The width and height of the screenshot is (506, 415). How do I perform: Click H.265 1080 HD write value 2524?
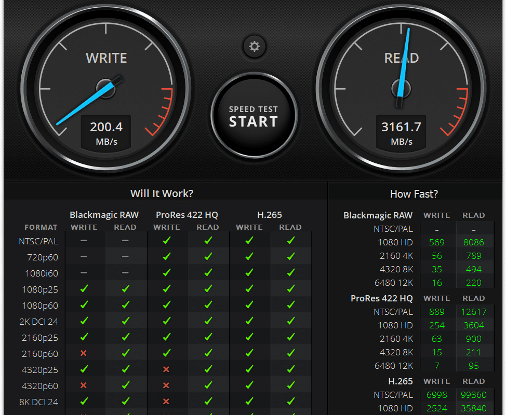pyautogui.click(x=437, y=409)
